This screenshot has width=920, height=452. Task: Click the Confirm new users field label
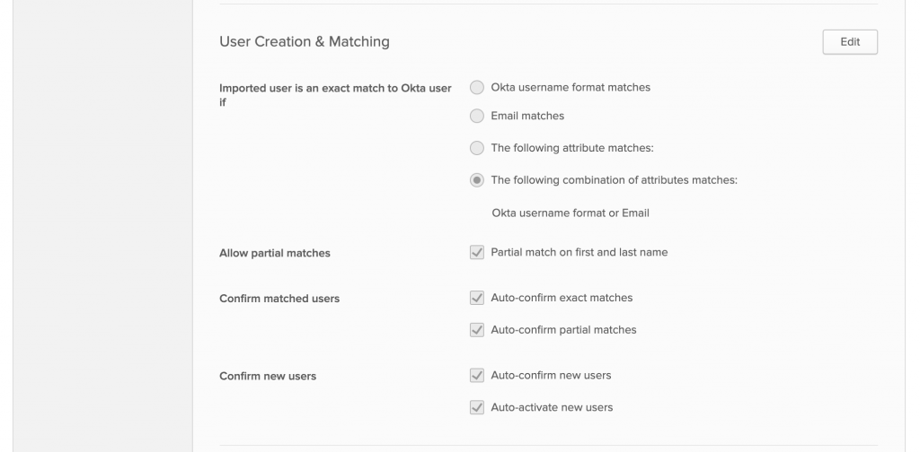(268, 377)
